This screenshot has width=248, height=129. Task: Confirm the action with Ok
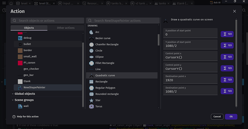tap(231, 116)
